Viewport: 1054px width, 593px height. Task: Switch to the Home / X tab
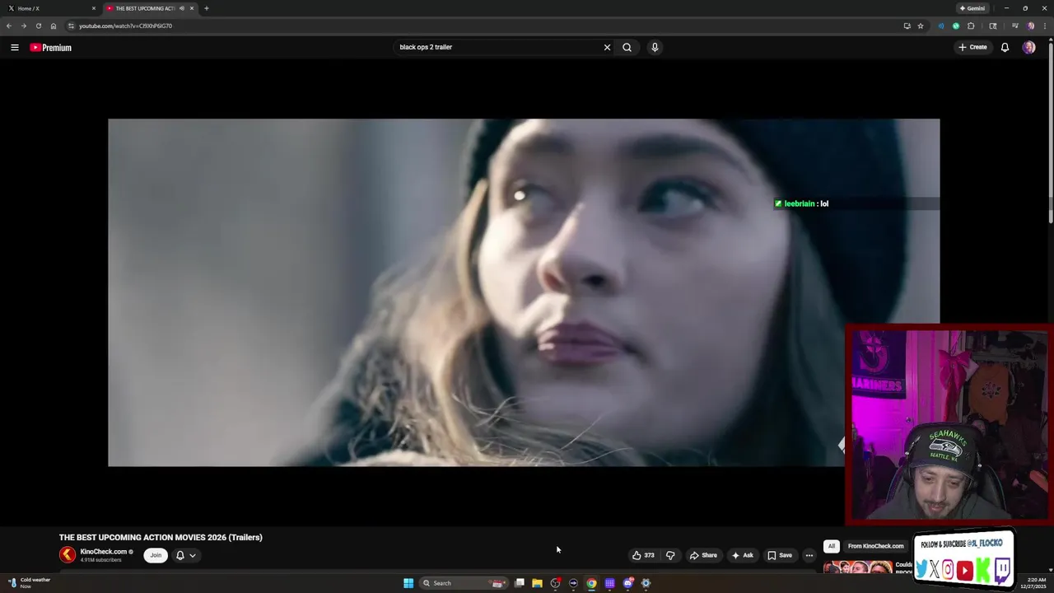click(49, 8)
